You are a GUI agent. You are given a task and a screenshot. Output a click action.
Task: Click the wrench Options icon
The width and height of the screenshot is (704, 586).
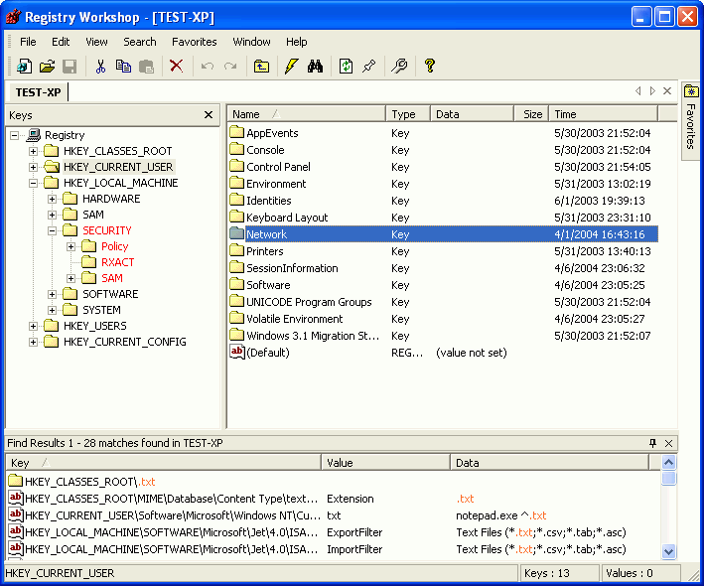[x=399, y=67]
